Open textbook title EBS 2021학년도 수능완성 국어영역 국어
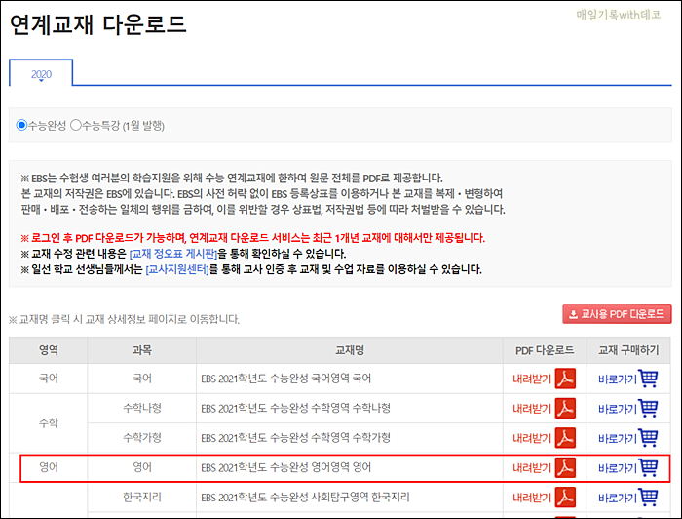Image resolution: width=682 pixels, height=519 pixels. [285, 379]
